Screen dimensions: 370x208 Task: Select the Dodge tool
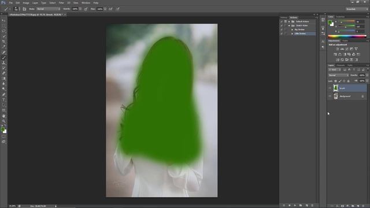pos(3,88)
